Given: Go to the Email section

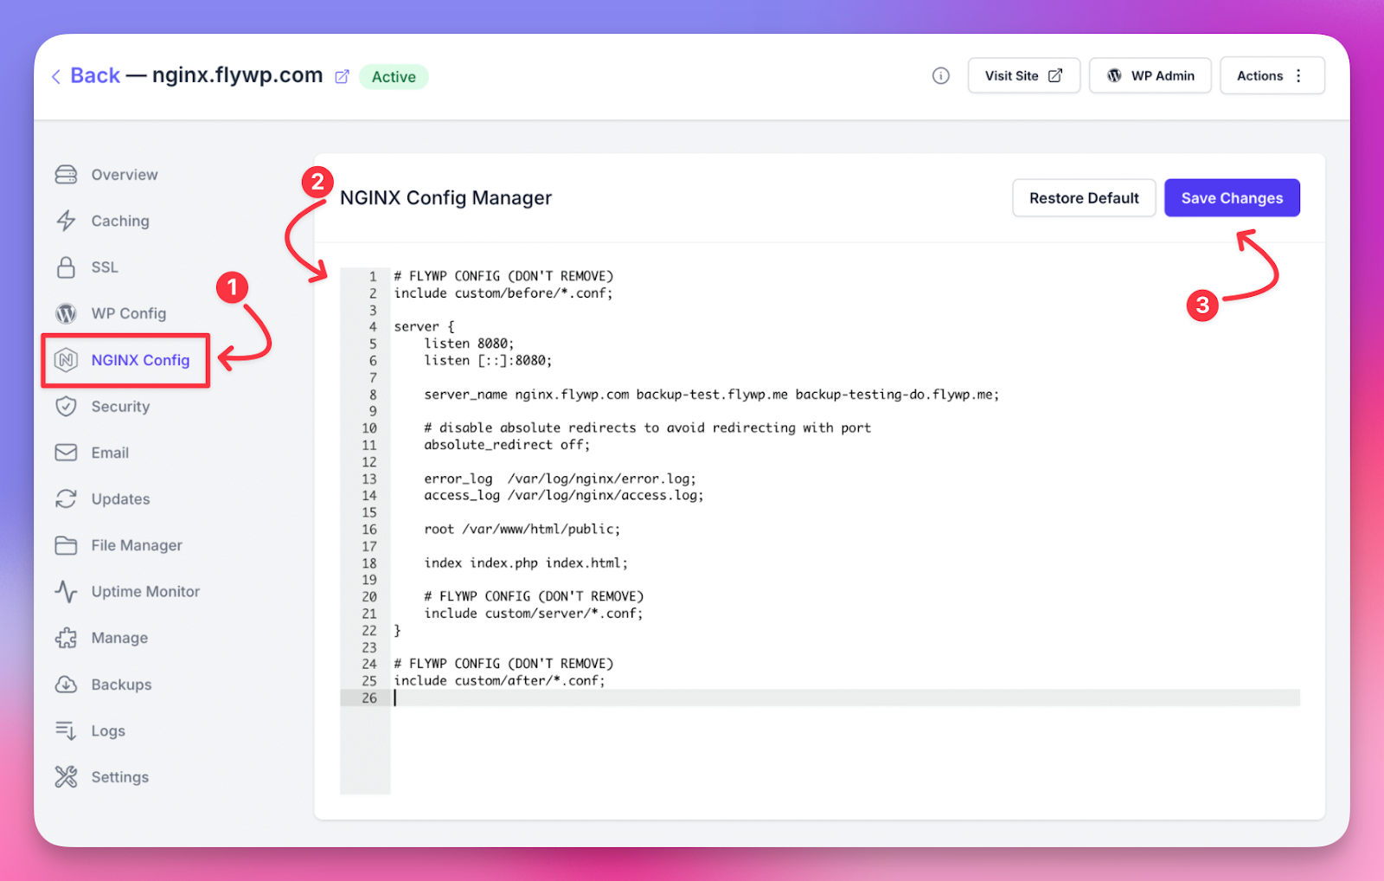Looking at the screenshot, I should pyautogui.click(x=110, y=453).
